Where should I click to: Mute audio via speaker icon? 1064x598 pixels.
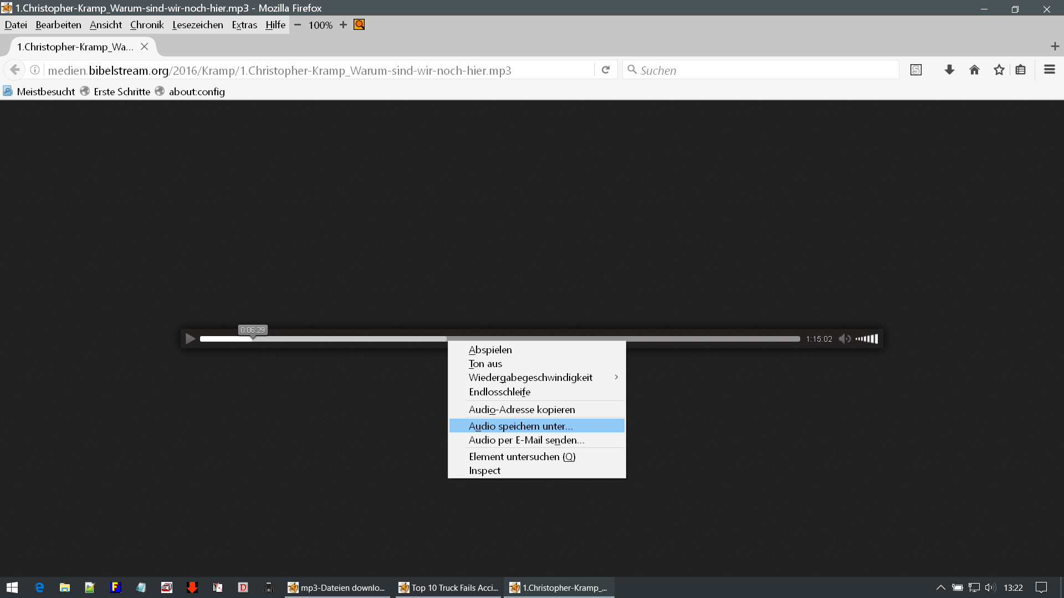844,339
